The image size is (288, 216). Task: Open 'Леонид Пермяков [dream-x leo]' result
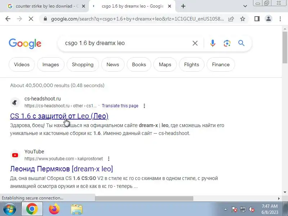pyautogui.click(x=61, y=169)
